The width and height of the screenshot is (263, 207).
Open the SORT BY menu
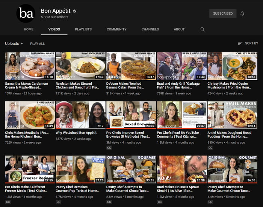click(x=248, y=43)
